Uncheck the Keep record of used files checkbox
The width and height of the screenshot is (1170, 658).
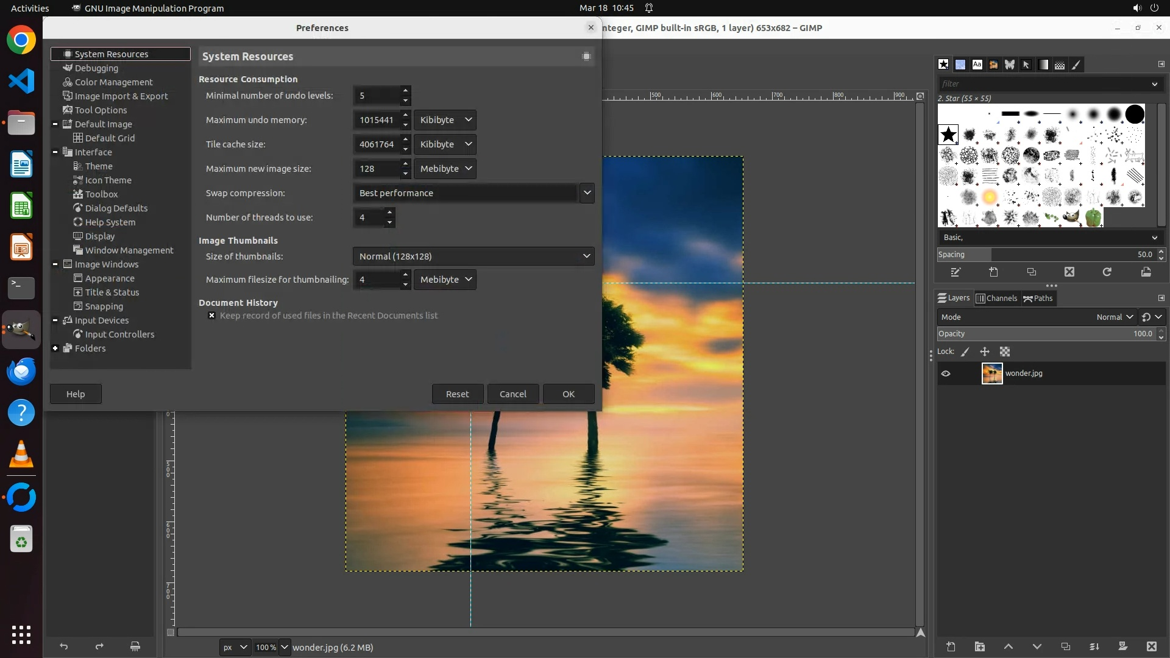211,316
